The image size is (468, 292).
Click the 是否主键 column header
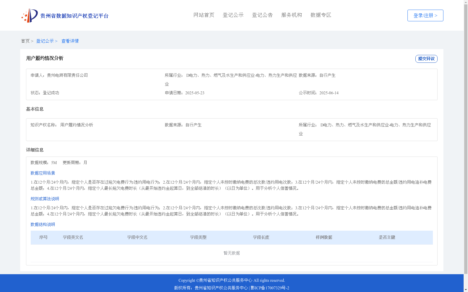(387, 237)
